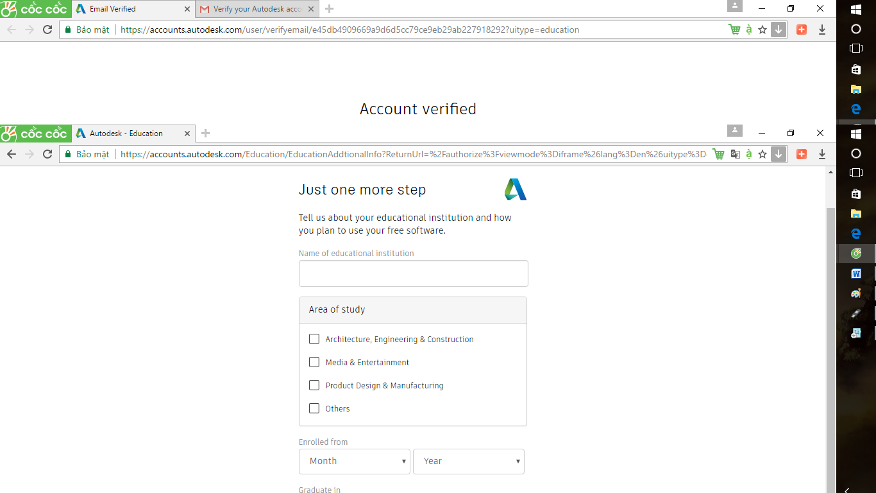Select the Others checkbox
876x493 pixels.
(x=314, y=408)
